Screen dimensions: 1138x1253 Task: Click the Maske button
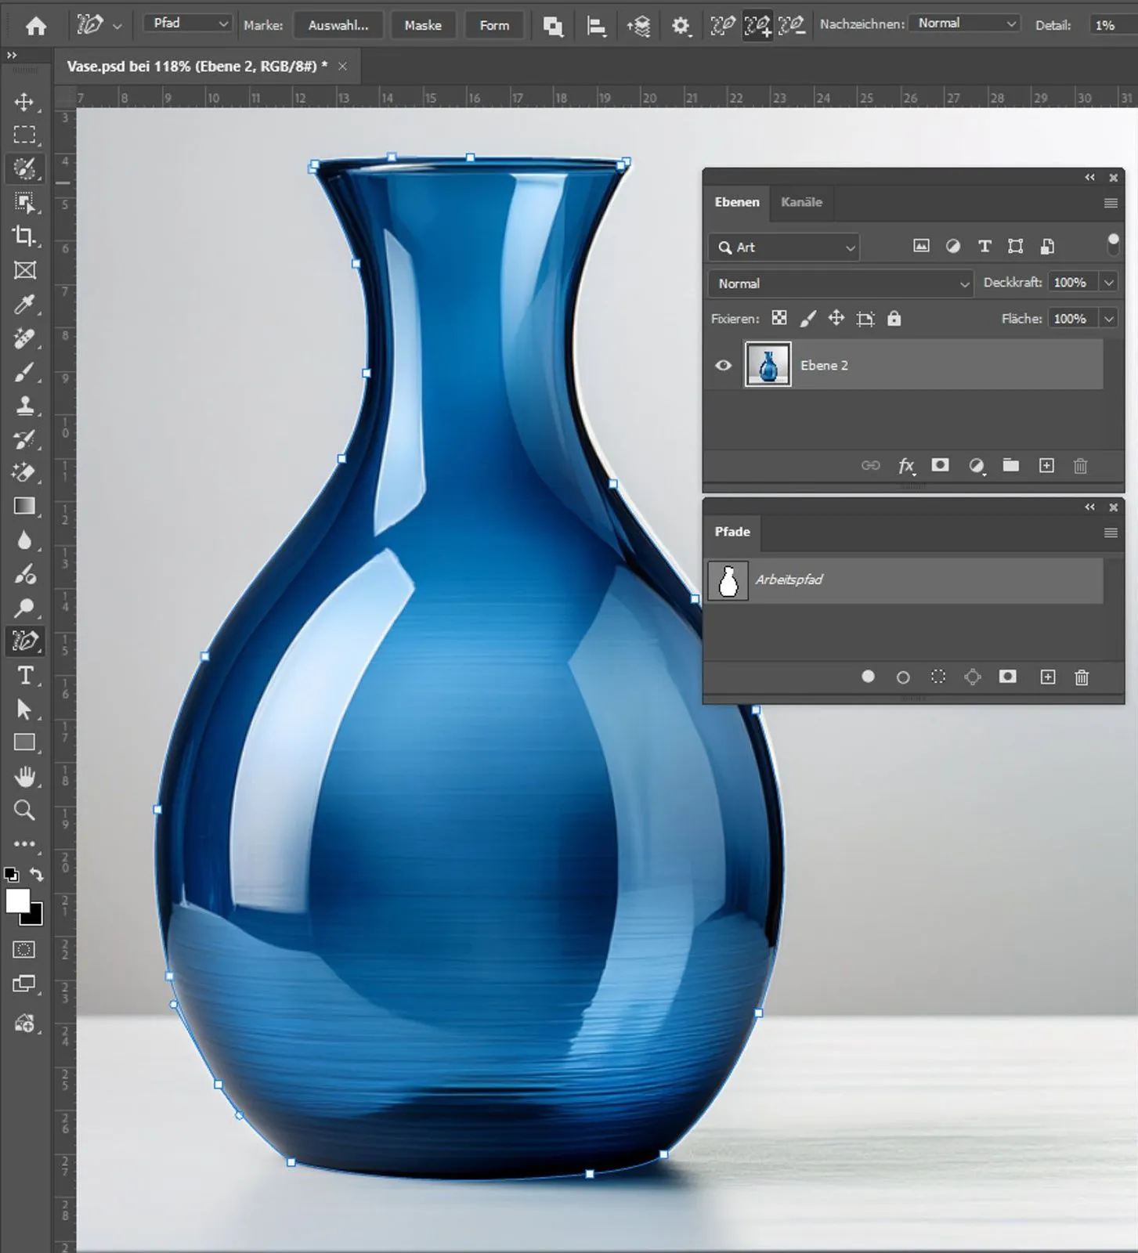pos(423,25)
